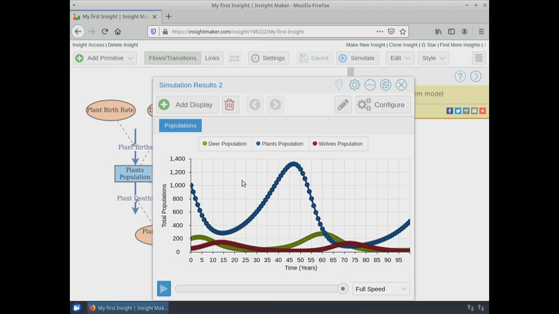This screenshot has height=314, width=559.
Task: Click the simulation playback progress slider handle
Action: (343, 289)
